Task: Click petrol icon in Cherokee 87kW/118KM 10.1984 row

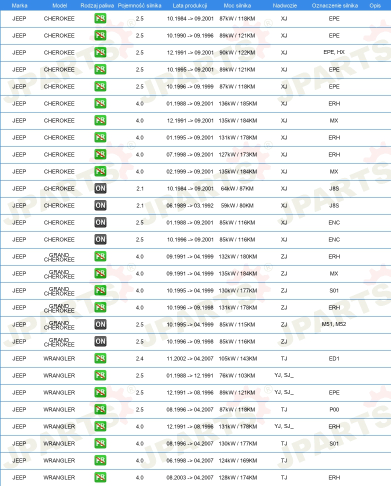Action: point(100,18)
